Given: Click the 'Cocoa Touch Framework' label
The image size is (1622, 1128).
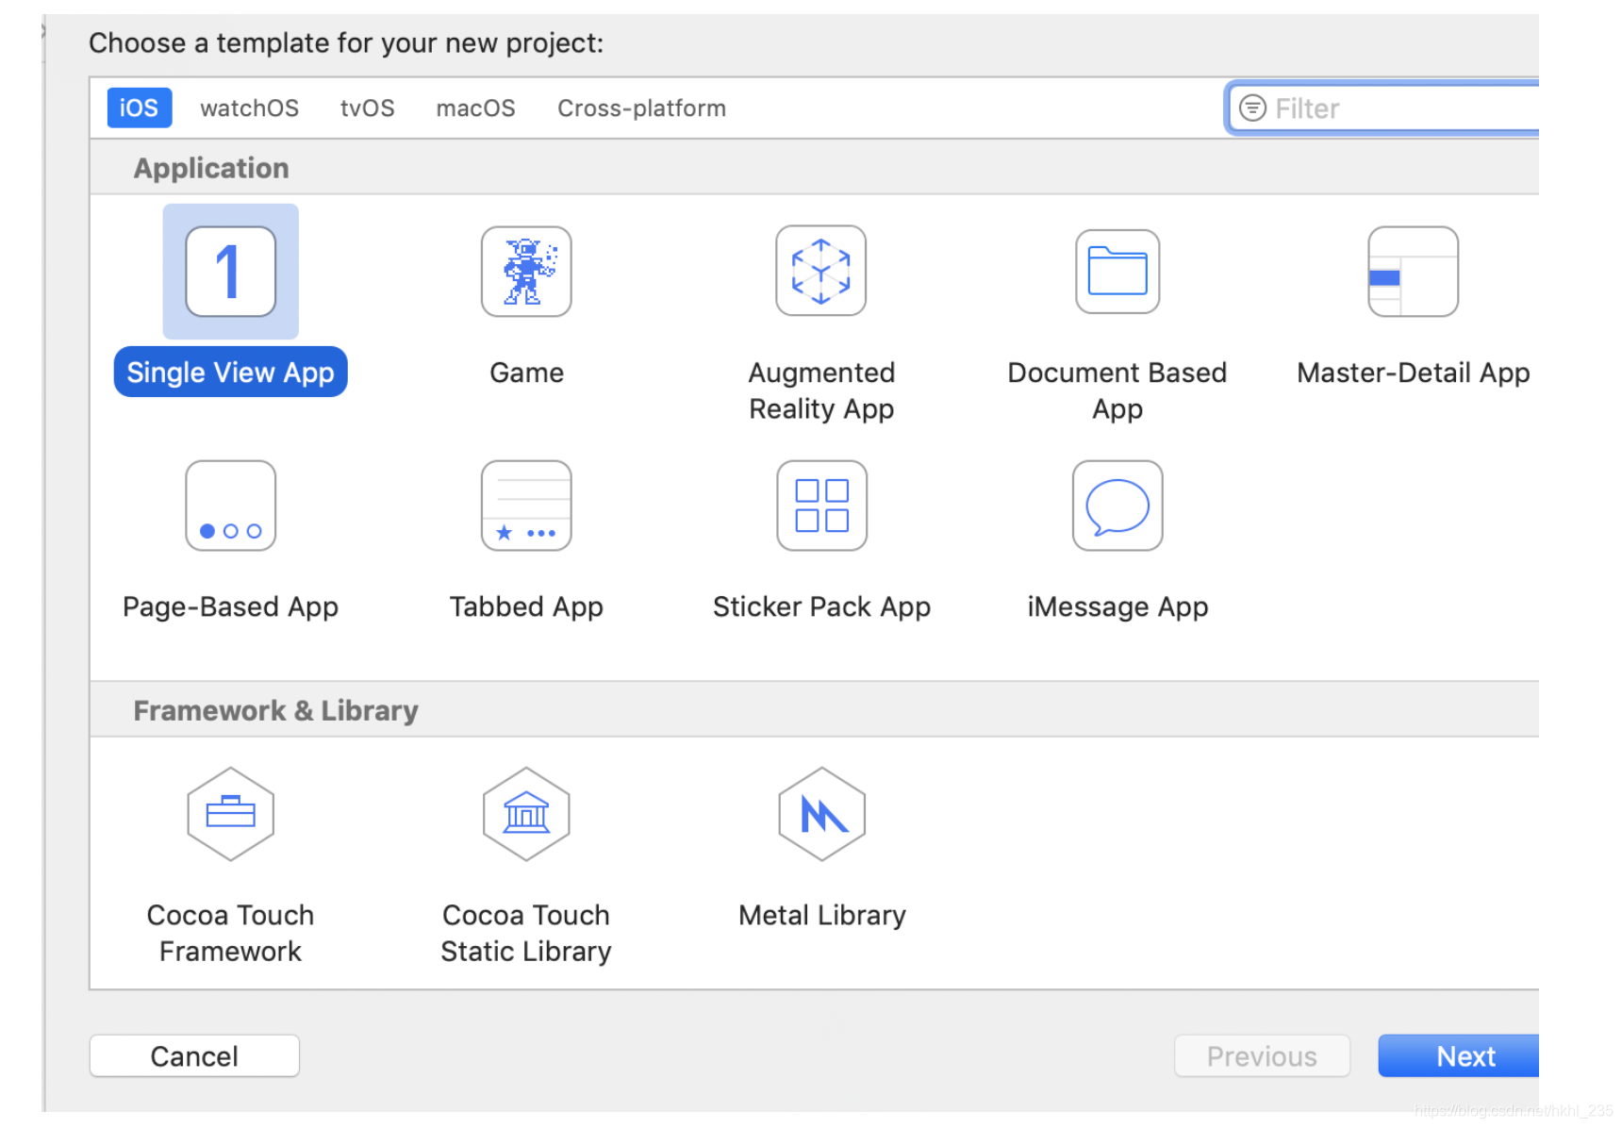Looking at the screenshot, I should (230, 933).
